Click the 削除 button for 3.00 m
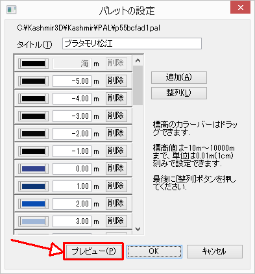 (x=116, y=221)
